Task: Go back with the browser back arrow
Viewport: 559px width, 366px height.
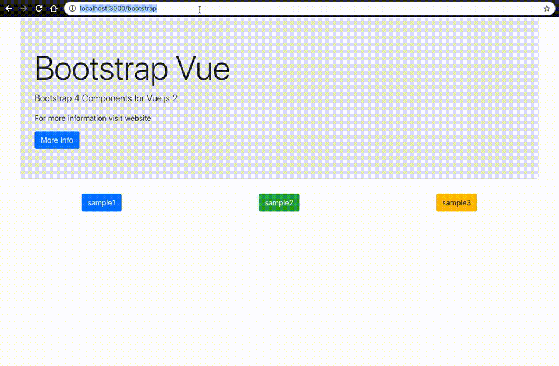Action: 9,8
